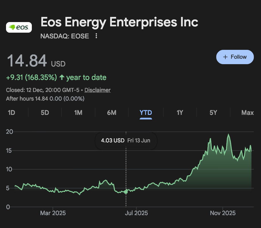Switch to the Max time range
This screenshot has width=261, height=228.
[248, 113]
